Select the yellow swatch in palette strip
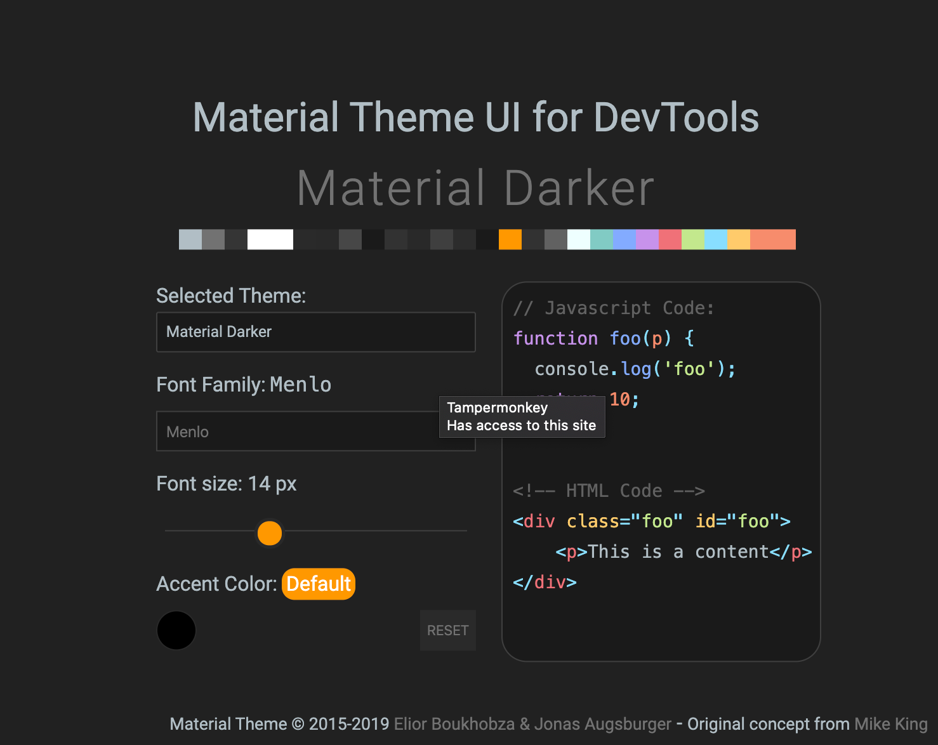Image resolution: width=938 pixels, height=745 pixels. coord(739,239)
